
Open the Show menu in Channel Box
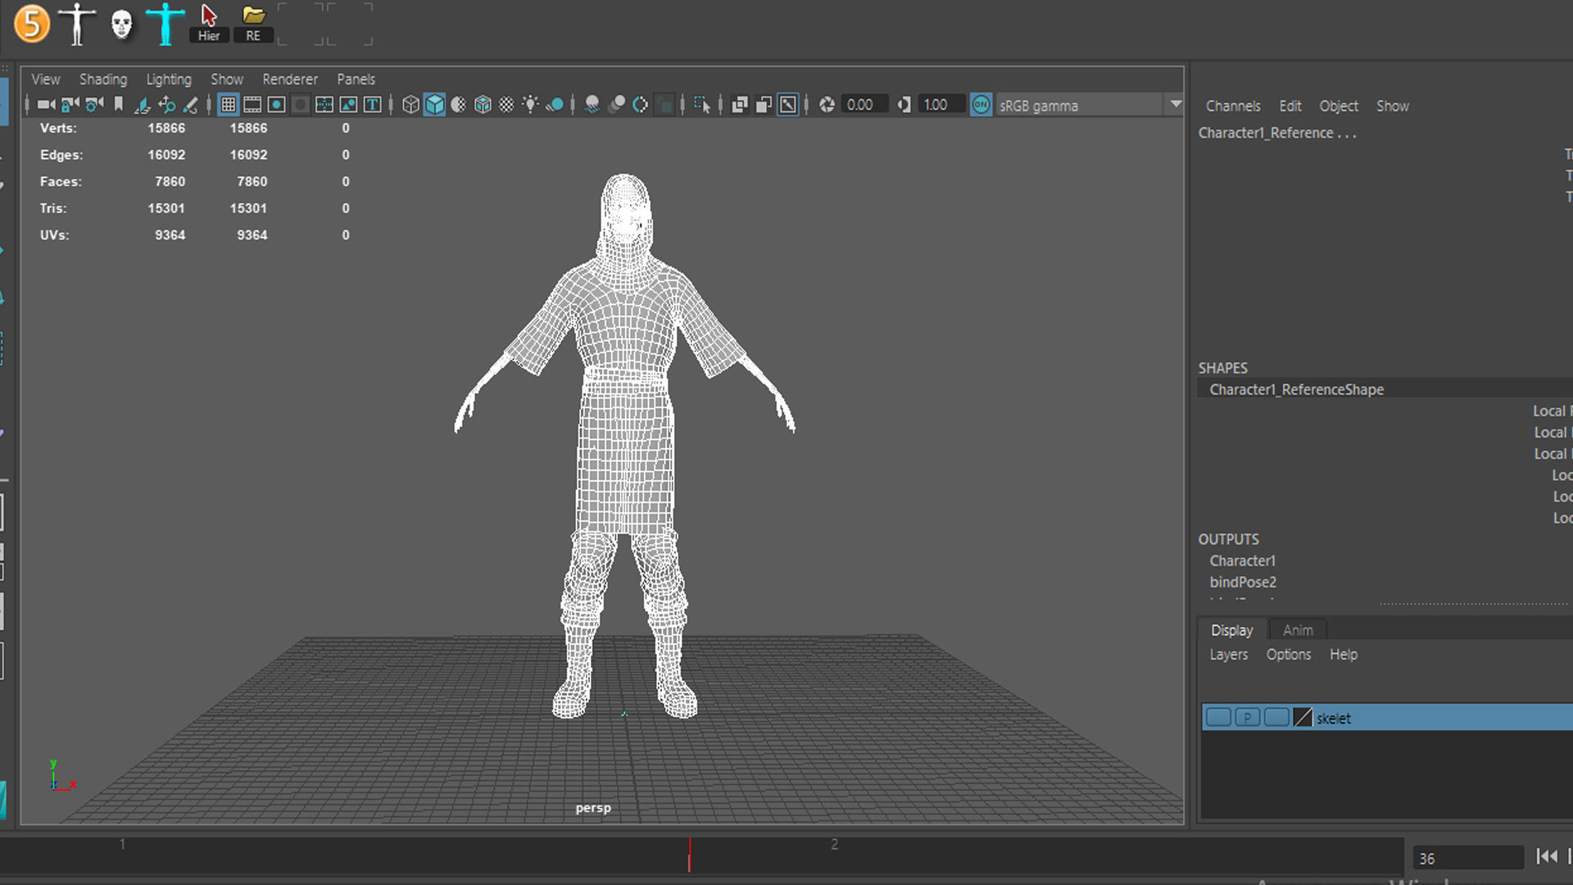[x=1393, y=106]
